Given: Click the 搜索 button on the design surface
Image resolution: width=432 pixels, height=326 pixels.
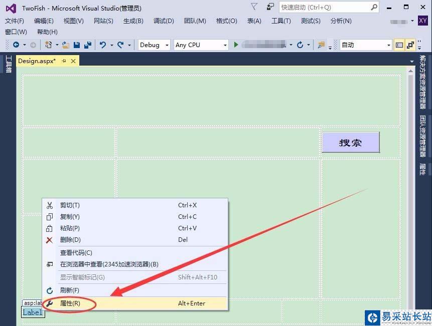Looking at the screenshot, I should coord(351,142).
